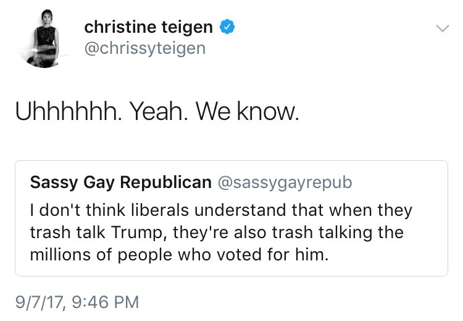Click the quoted line starting "I don't think liberals"

(x=221, y=210)
